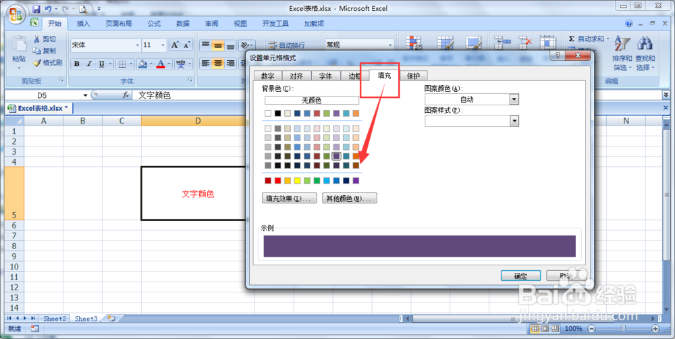This screenshot has width=675, height=339.
Task: Click the formula bar containing 文字颜色
Action: coord(396,95)
